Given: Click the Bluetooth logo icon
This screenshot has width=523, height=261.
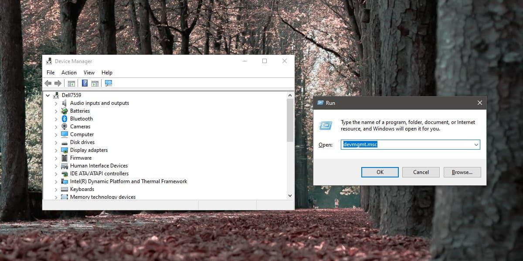Looking at the screenshot, I should [x=65, y=119].
